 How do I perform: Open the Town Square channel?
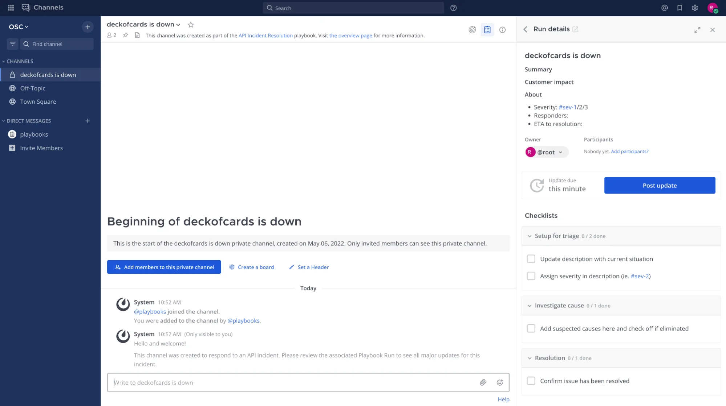tap(50, 101)
